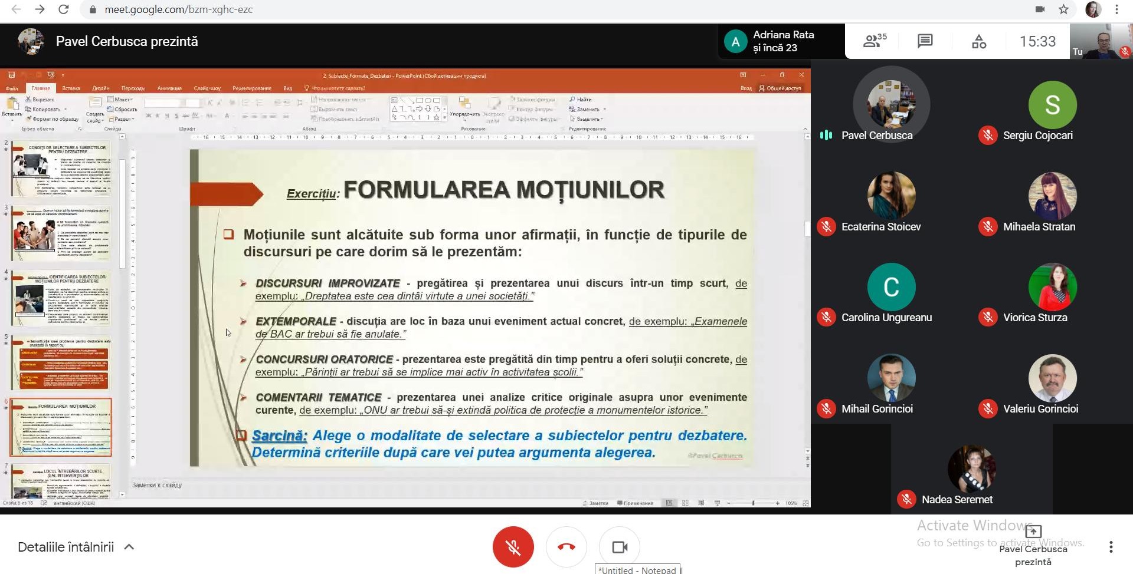
Task: Toggle the camera button in Meet controls
Action: [x=620, y=547]
